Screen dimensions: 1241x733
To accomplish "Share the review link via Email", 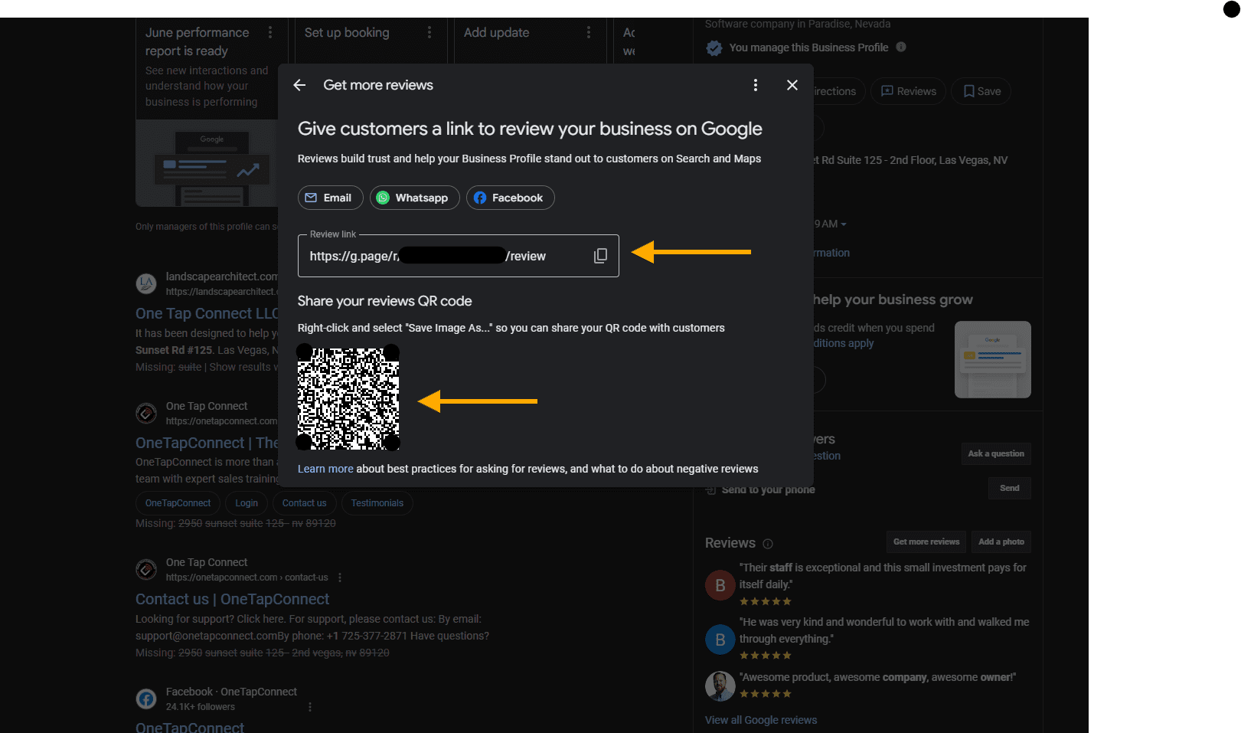I will click(x=331, y=198).
